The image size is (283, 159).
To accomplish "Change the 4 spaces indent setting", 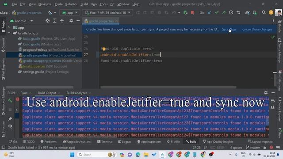I will coord(236,148).
